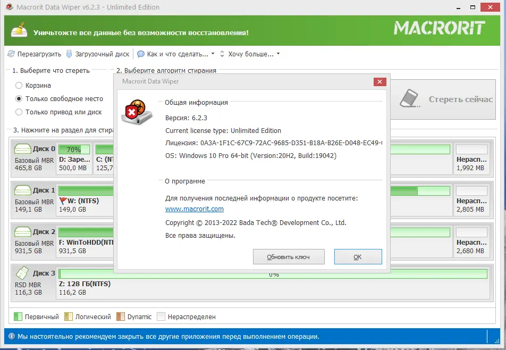Close the Macrorit Data Wiper dialog
The image size is (506, 350).
379,82
